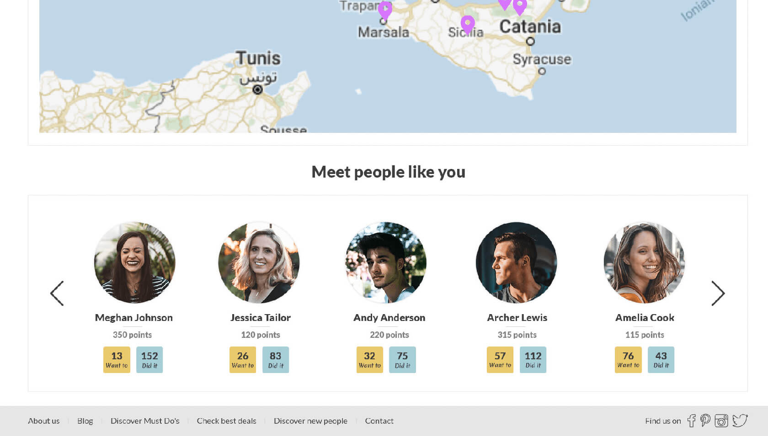Viewport: 768px width, 436px height.
Task: Open Meghan Johnson's profile photo
Action: (x=134, y=263)
